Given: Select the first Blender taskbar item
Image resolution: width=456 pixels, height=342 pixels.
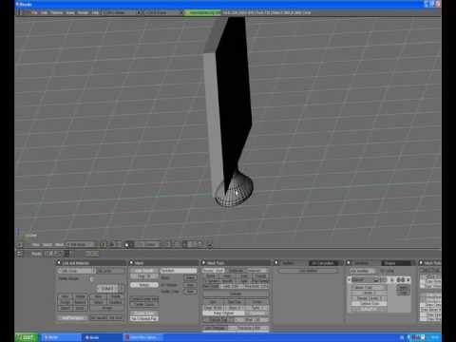Looking at the screenshot, I should [60, 337].
